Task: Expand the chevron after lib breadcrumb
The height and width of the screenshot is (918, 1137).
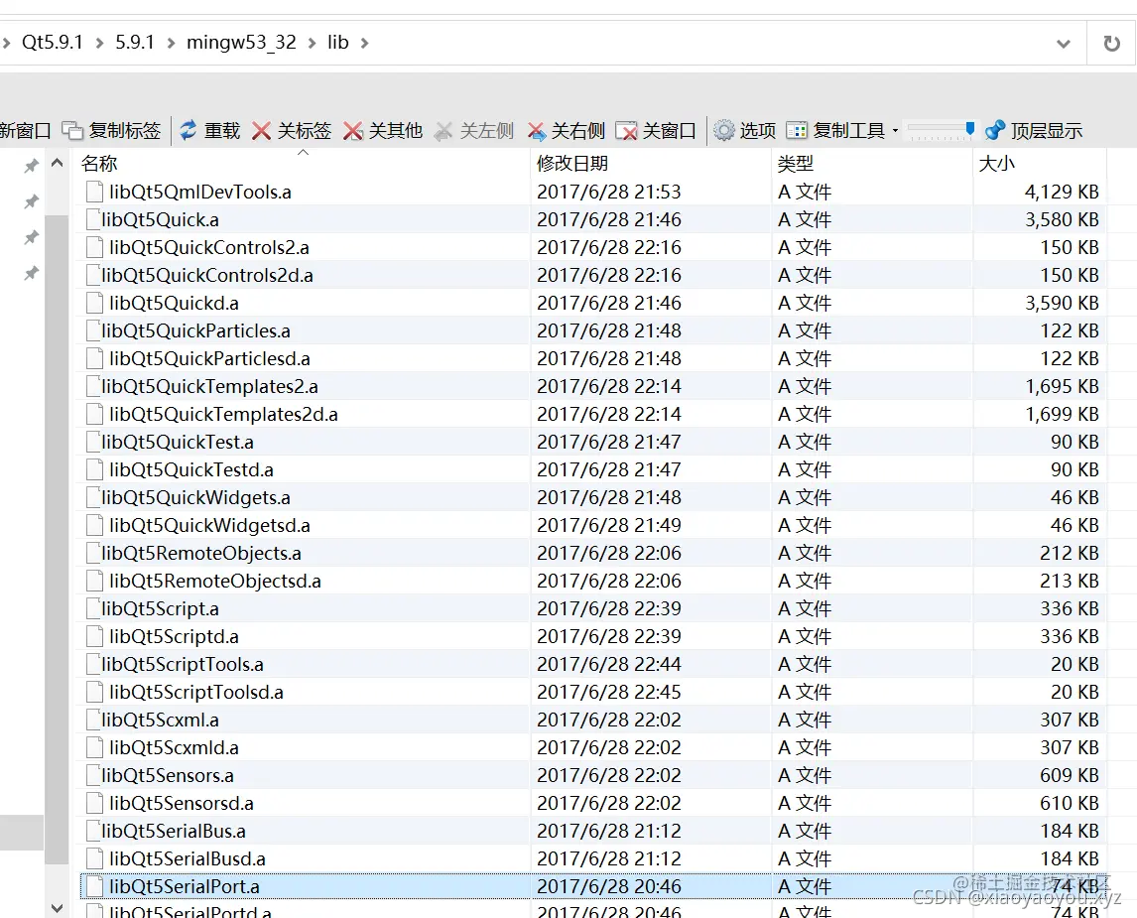Action: tap(365, 43)
